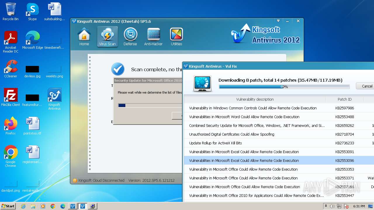Click patch ID KB2659262
This screenshot has width=374, height=210.
coord(344,125)
